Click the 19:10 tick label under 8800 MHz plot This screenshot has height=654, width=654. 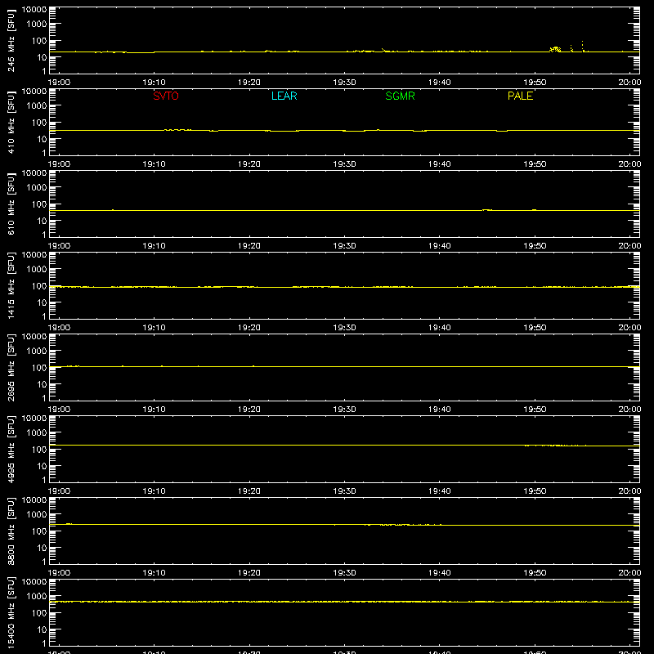pyautogui.click(x=155, y=573)
